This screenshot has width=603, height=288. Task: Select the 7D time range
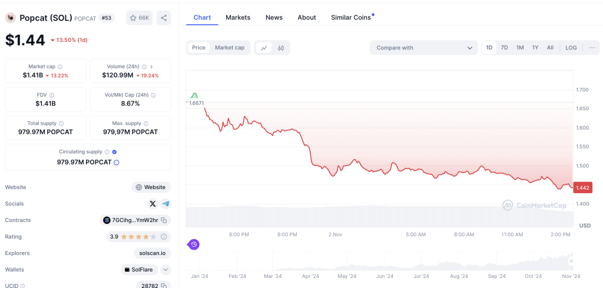(504, 48)
